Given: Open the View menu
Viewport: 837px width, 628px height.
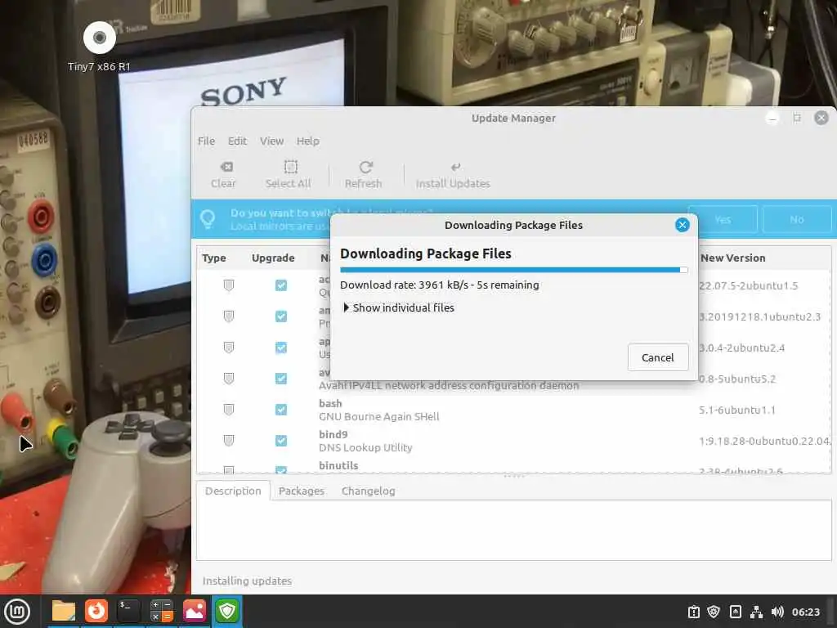Looking at the screenshot, I should pyautogui.click(x=271, y=141).
